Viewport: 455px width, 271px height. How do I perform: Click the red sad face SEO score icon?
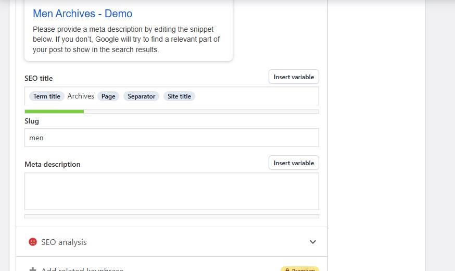pyautogui.click(x=33, y=242)
